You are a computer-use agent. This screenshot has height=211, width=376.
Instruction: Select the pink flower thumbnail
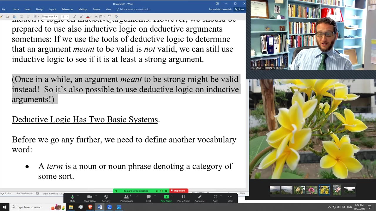point(312,190)
